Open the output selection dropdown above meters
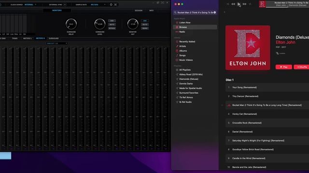The image size is (309, 173). pos(57,43)
